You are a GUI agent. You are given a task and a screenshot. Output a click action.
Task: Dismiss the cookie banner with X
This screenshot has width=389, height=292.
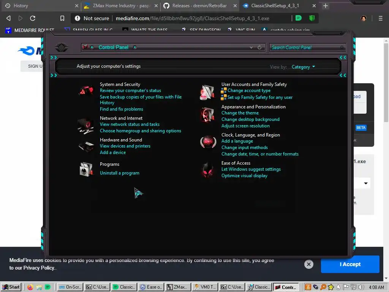tap(308, 264)
